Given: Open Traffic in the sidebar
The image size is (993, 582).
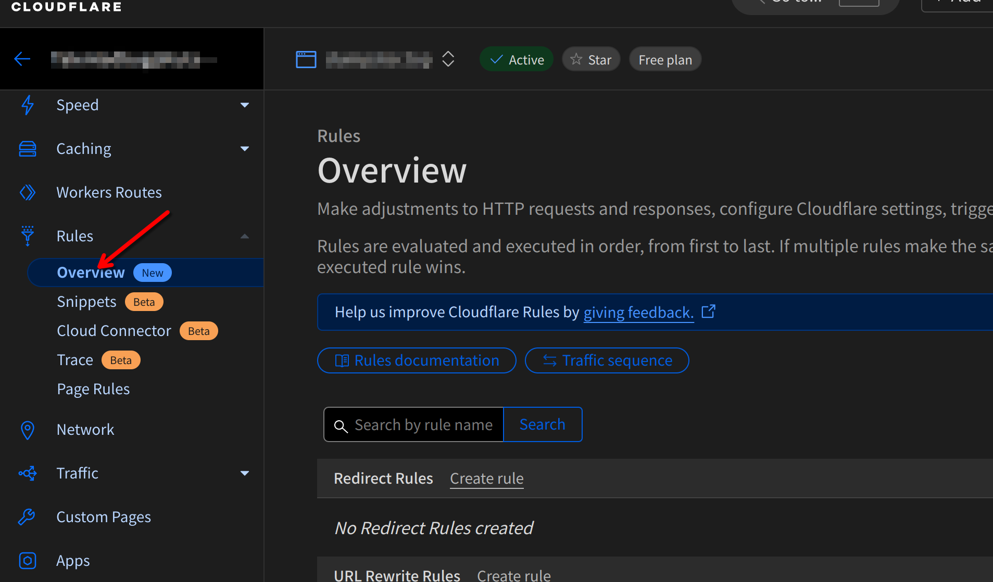Looking at the screenshot, I should (78, 473).
